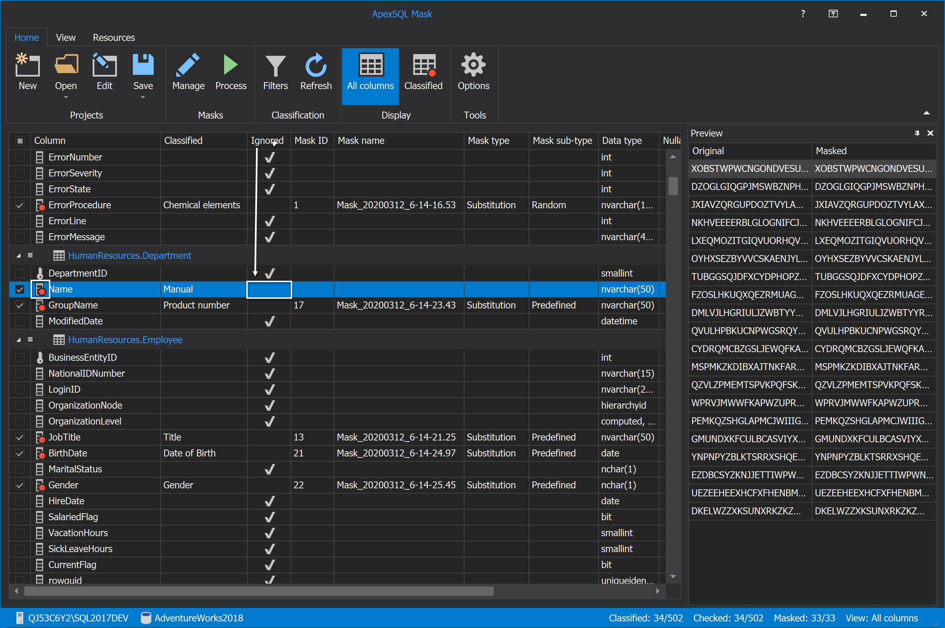945x628 pixels.
Task: Click the Edit project icon
Action: 104,65
